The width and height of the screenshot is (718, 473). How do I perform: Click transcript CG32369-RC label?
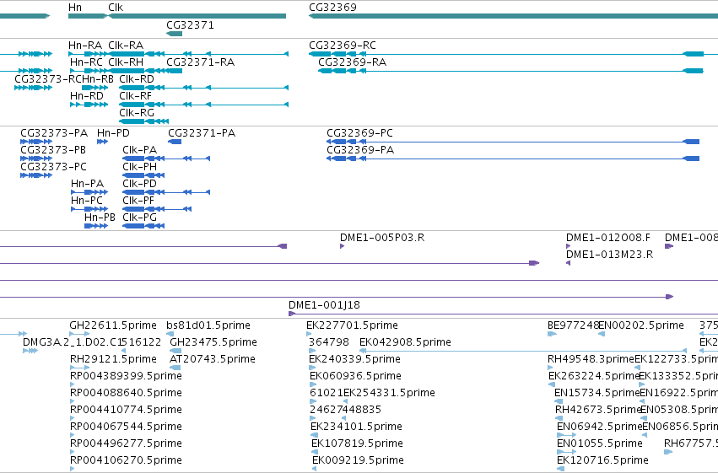coord(343,46)
